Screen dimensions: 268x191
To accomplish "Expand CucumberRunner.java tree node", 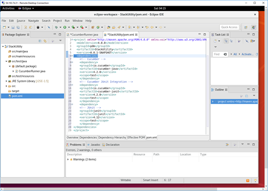I will 13,71.
